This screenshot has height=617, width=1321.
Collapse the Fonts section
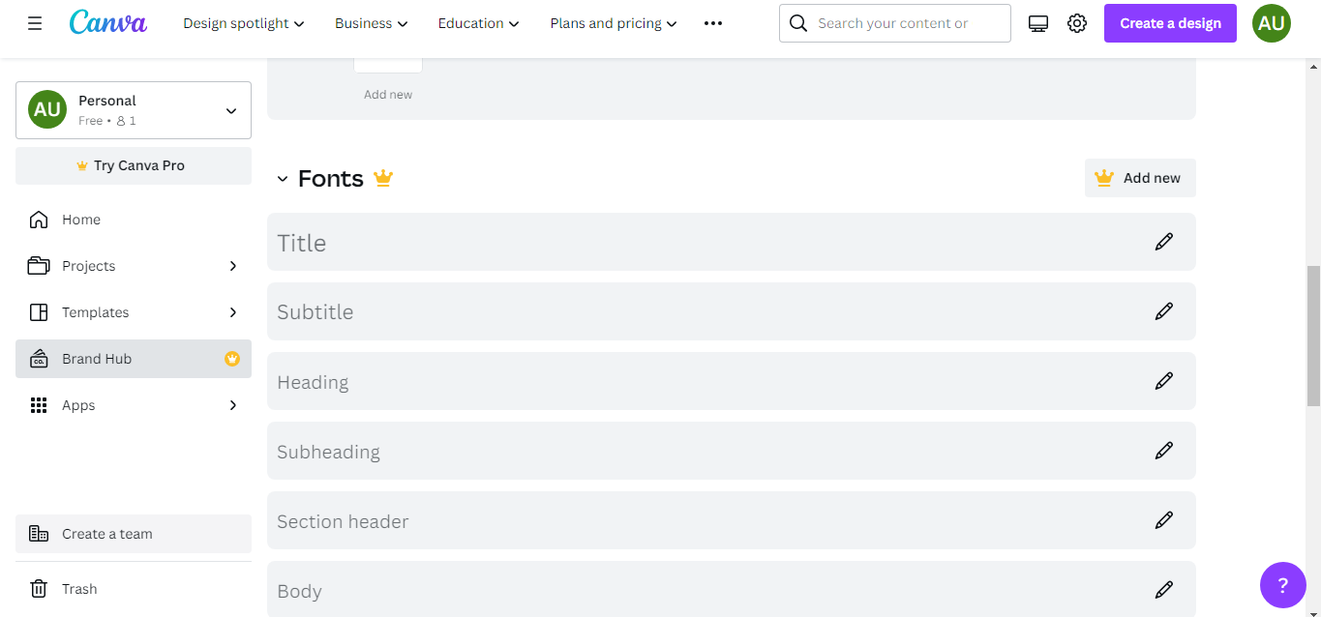click(x=282, y=178)
